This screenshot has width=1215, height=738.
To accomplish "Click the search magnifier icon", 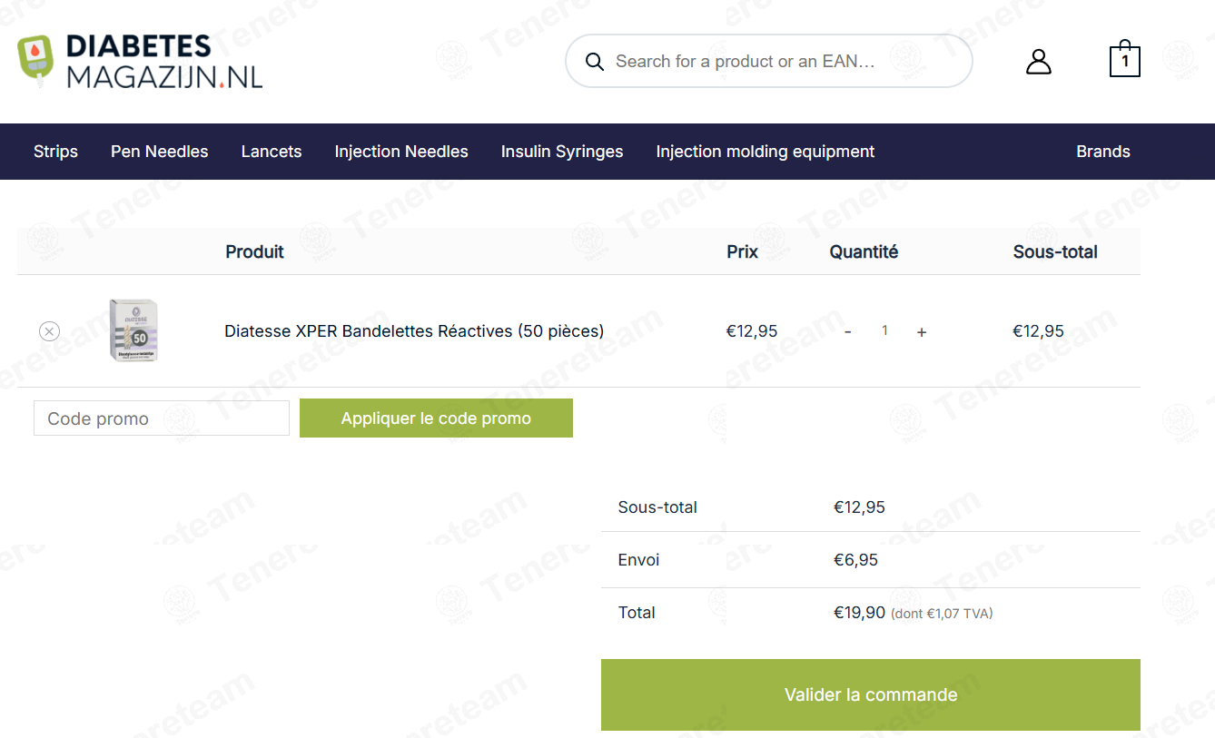I will [x=595, y=62].
